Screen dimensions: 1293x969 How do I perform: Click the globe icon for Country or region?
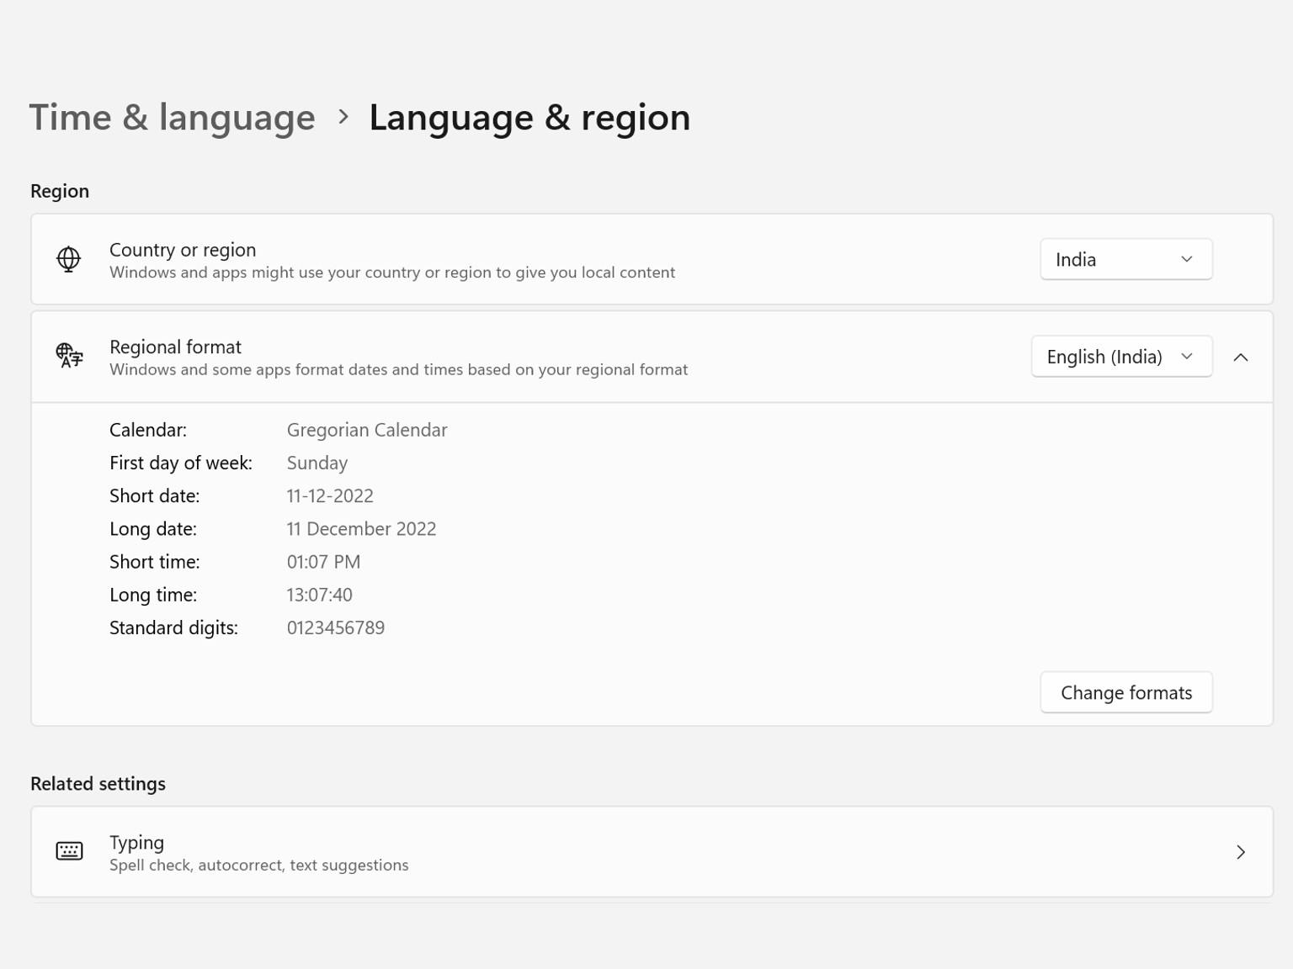(x=69, y=259)
